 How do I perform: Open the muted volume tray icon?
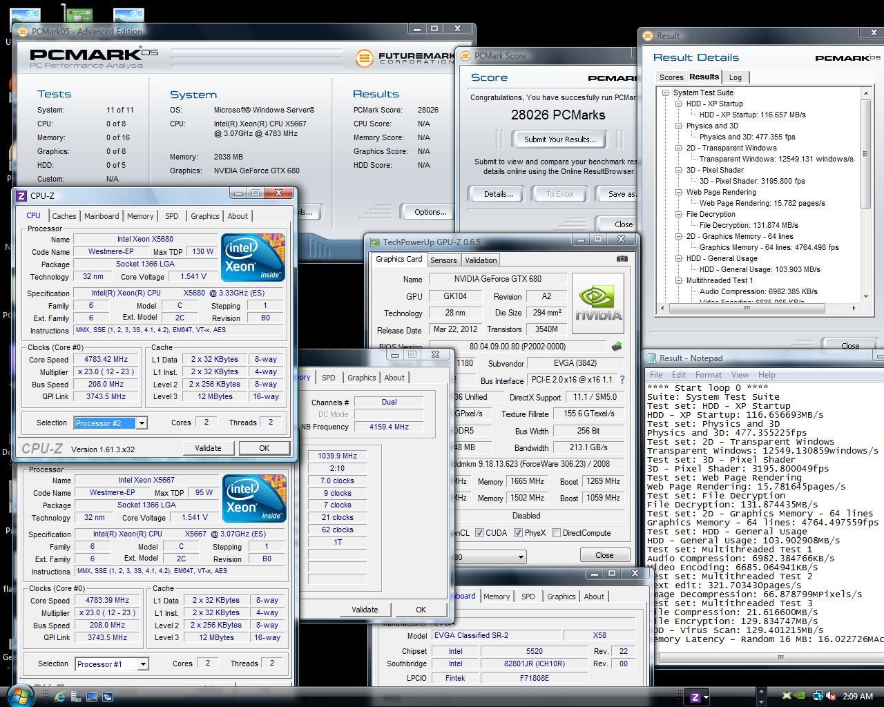click(831, 696)
